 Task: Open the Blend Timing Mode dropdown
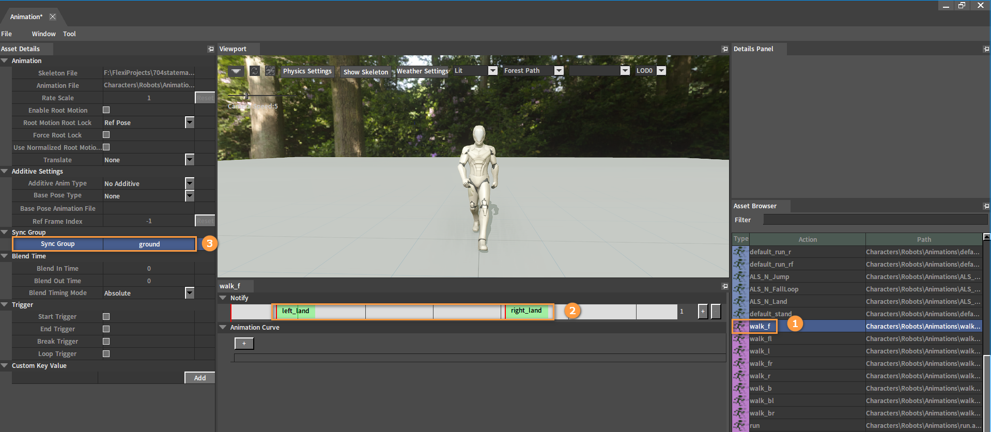[x=190, y=293]
